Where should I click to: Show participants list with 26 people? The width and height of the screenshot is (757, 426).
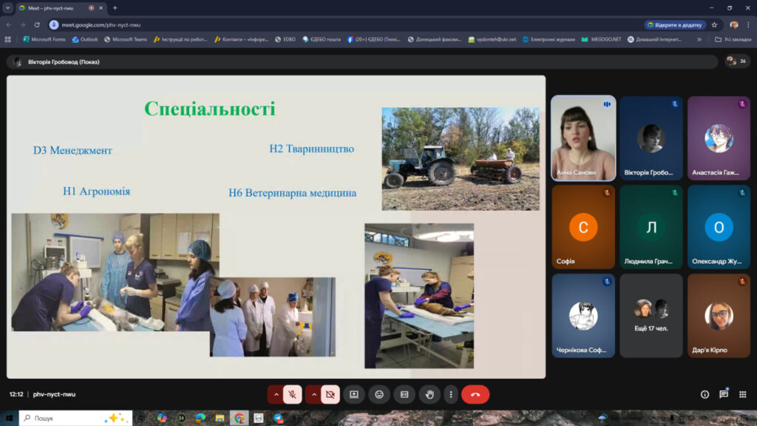pyautogui.click(x=736, y=61)
